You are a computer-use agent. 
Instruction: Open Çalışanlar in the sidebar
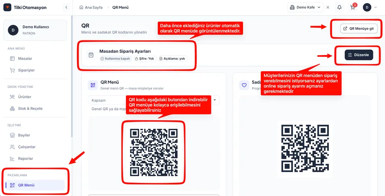click(35, 147)
